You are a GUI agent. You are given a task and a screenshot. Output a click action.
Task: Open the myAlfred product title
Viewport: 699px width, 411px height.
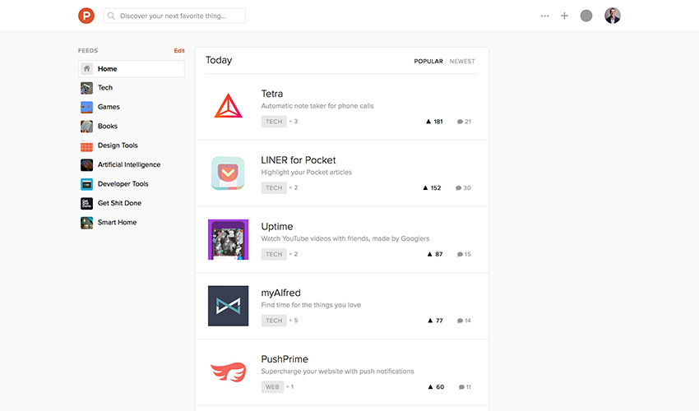[x=281, y=293]
